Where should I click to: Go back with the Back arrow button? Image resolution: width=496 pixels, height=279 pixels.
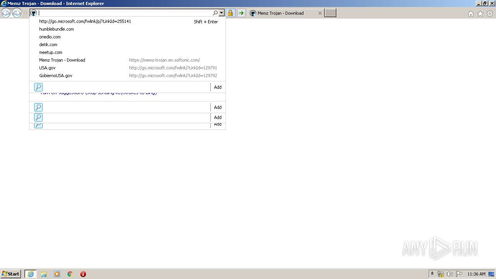pos(6,13)
